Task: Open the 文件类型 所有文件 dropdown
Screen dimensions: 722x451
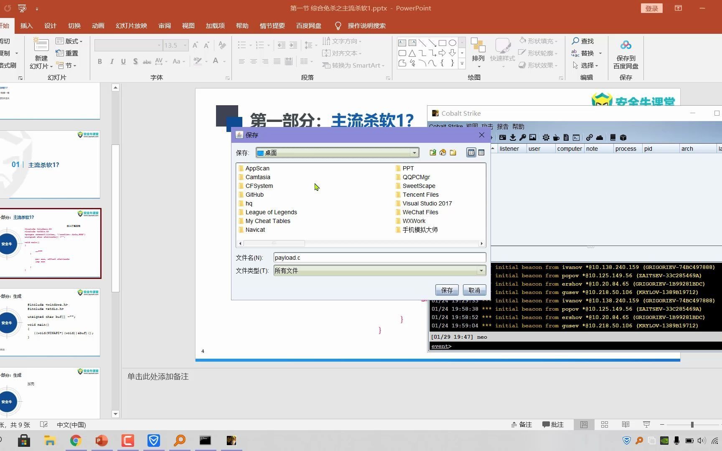Action: (481, 271)
